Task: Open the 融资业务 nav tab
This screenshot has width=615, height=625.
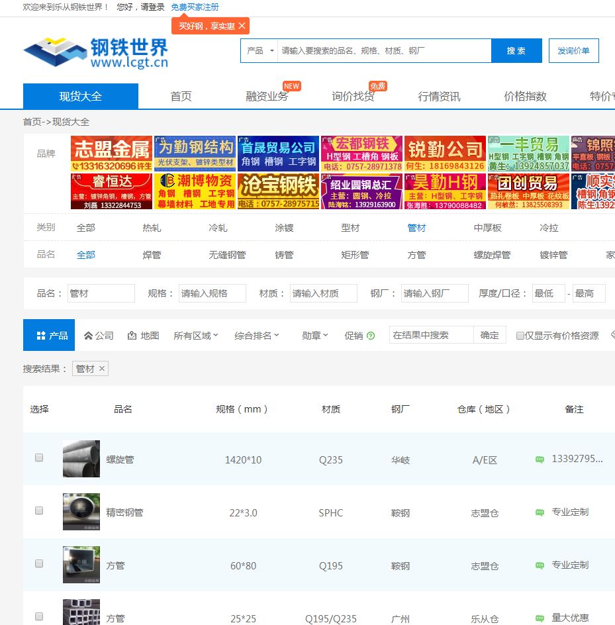Action: (x=267, y=96)
